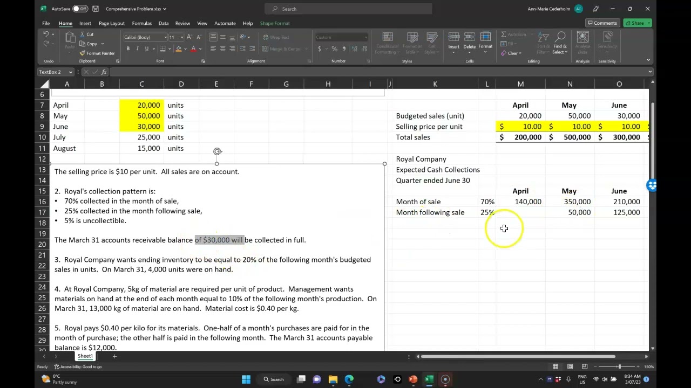The image size is (691, 388).
Task: Click the horizontal scrollbar thumb
Action: 518,356
